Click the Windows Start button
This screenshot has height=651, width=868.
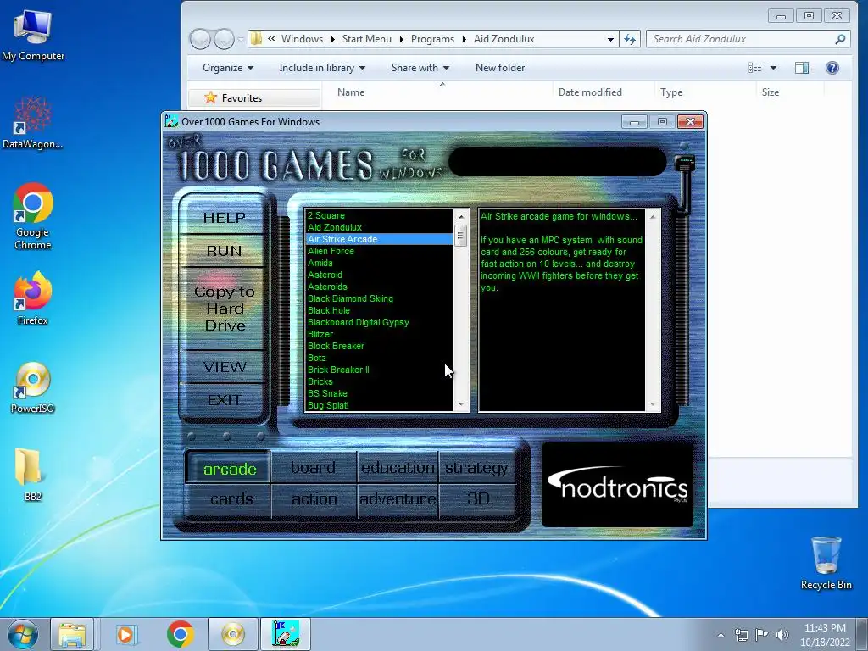tap(22, 634)
